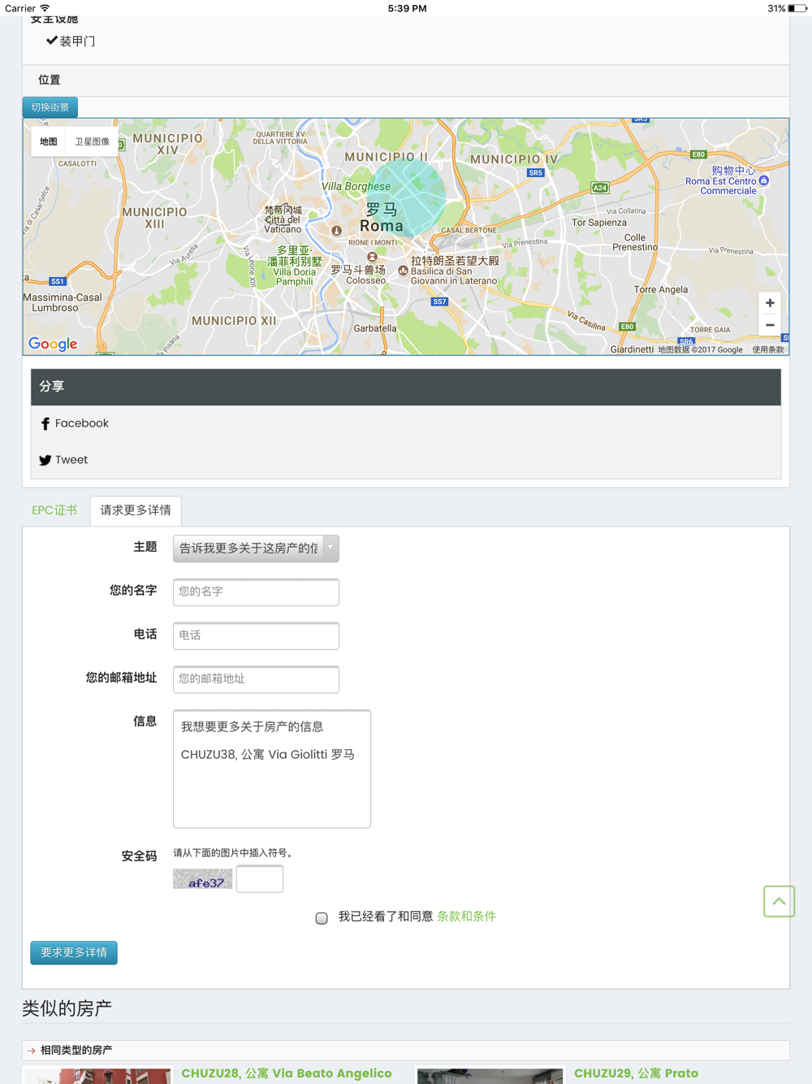The width and height of the screenshot is (812, 1084).
Task: Tap the Garbatella map label
Action: (x=375, y=328)
